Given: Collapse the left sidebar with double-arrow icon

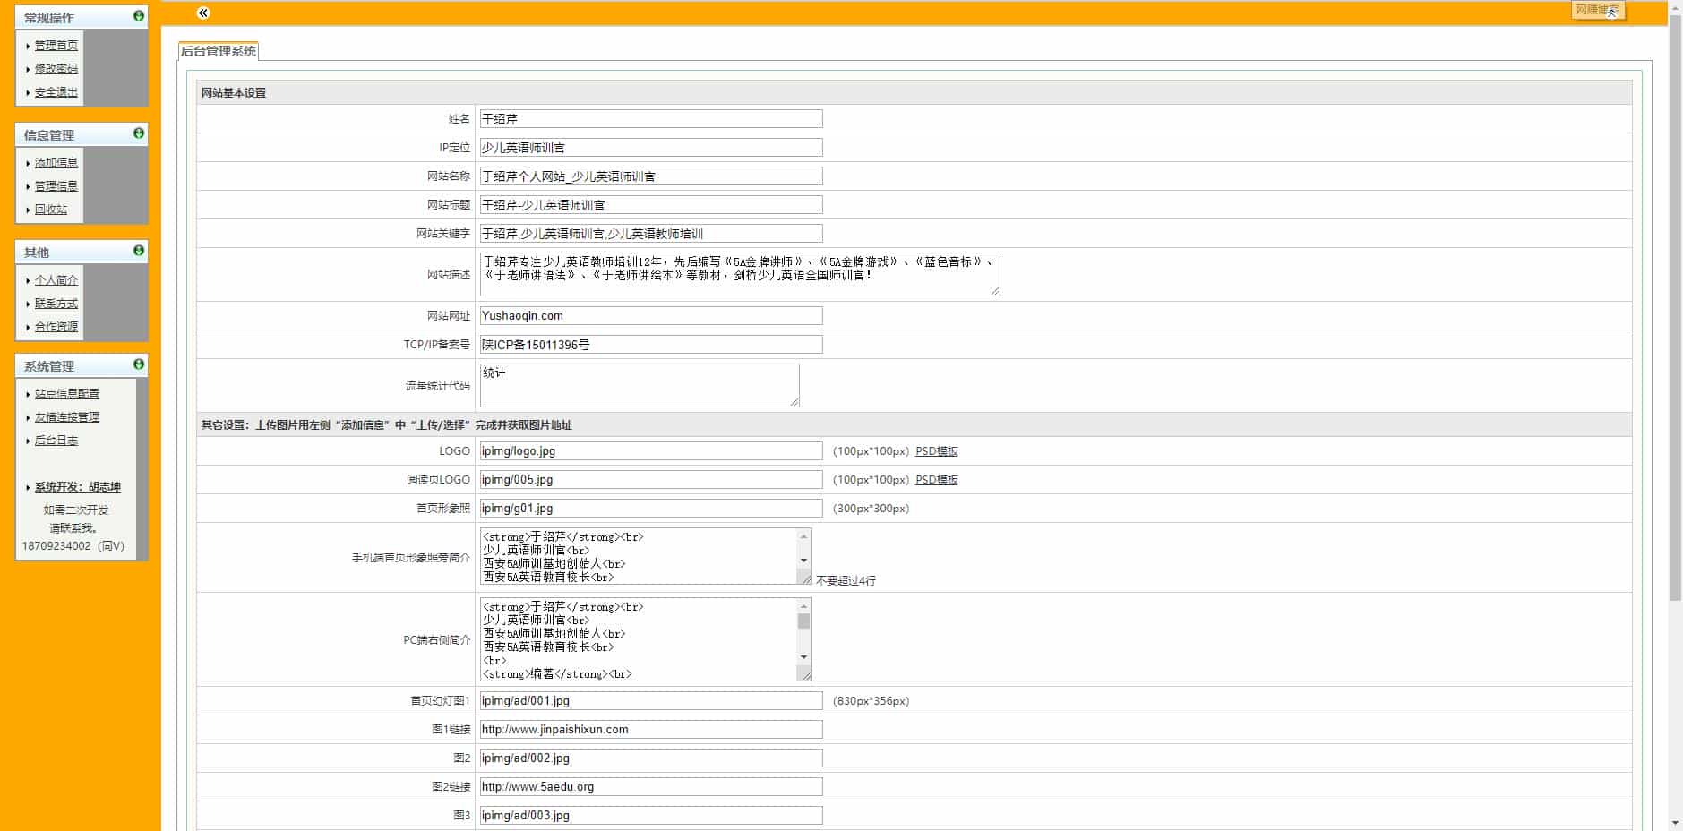Looking at the screenshot, I should click(x=202, y=13).
